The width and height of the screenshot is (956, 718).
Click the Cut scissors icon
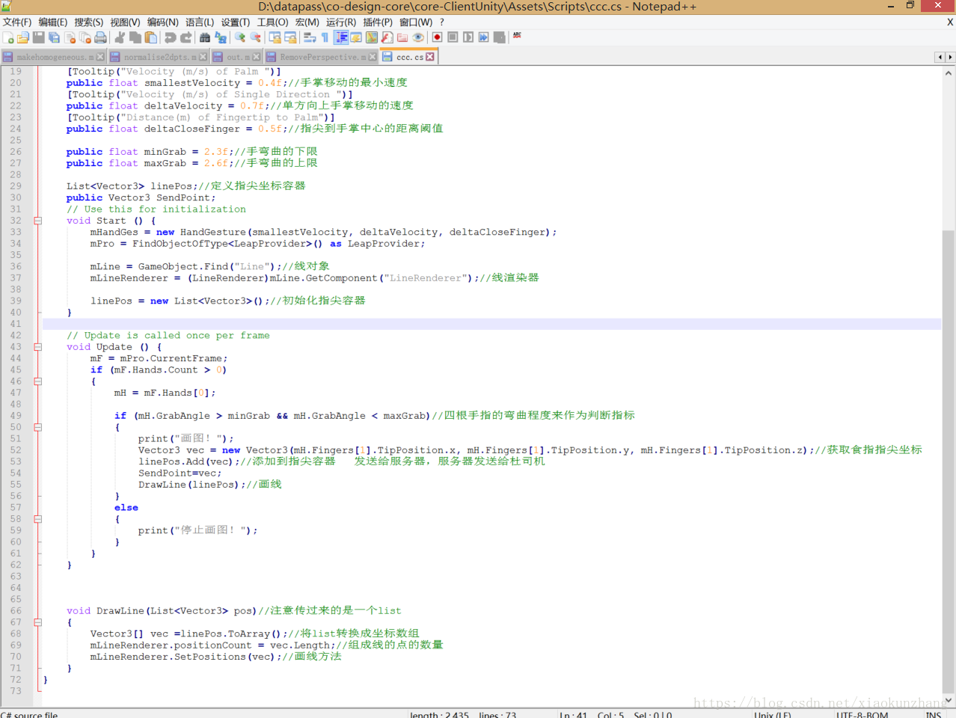(120, 37)
